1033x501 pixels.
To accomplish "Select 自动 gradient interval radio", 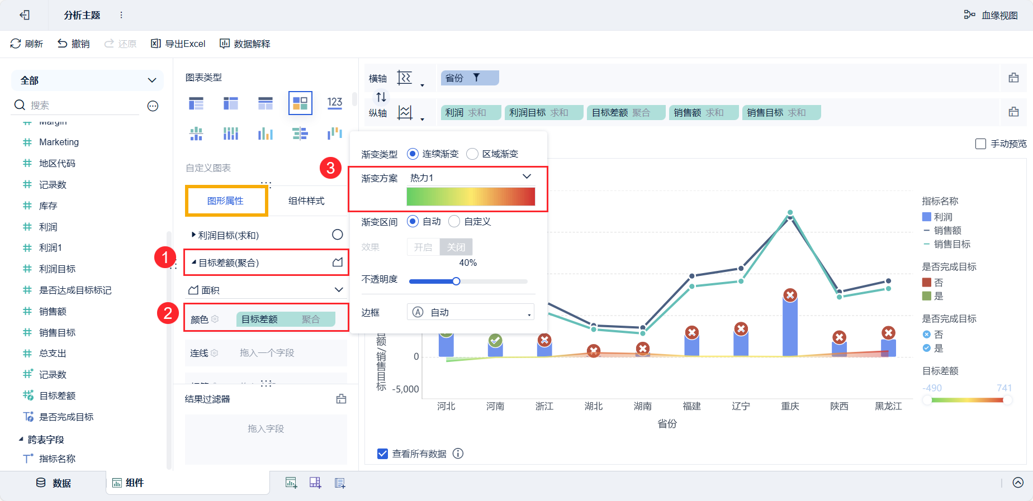I will [413, 221].
